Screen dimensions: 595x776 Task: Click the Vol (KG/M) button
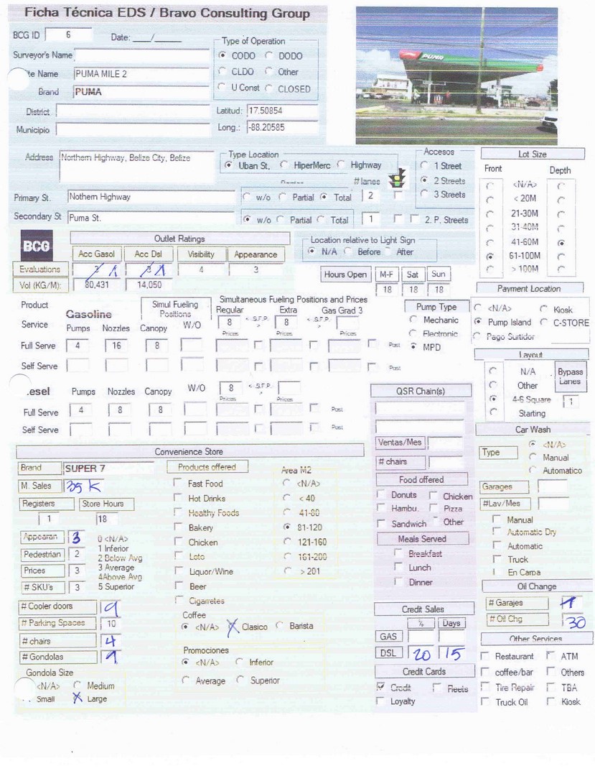tap(39, 285)
